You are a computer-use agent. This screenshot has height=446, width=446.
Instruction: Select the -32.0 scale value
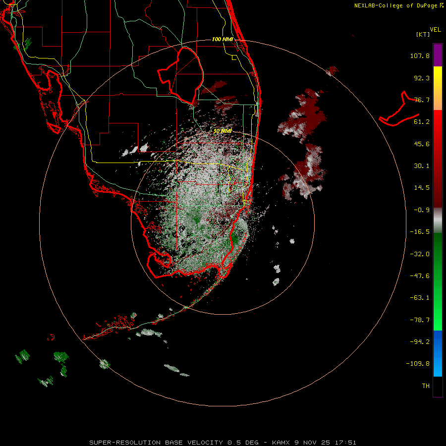(420, 254)
